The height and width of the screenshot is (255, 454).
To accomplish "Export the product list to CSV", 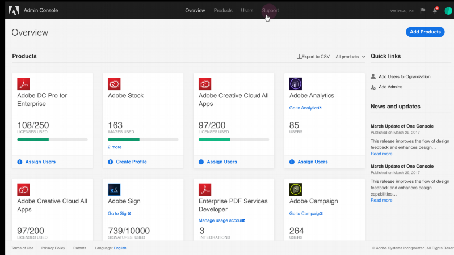I will tap(313, 57).
